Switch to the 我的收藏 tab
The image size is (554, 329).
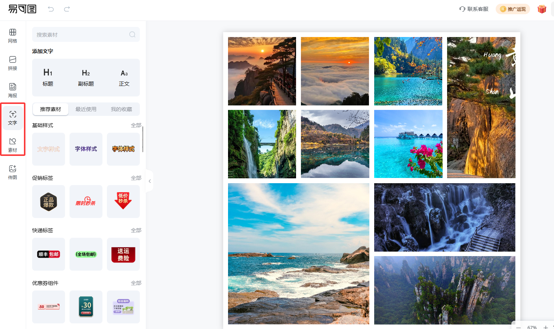coord(121,109)
